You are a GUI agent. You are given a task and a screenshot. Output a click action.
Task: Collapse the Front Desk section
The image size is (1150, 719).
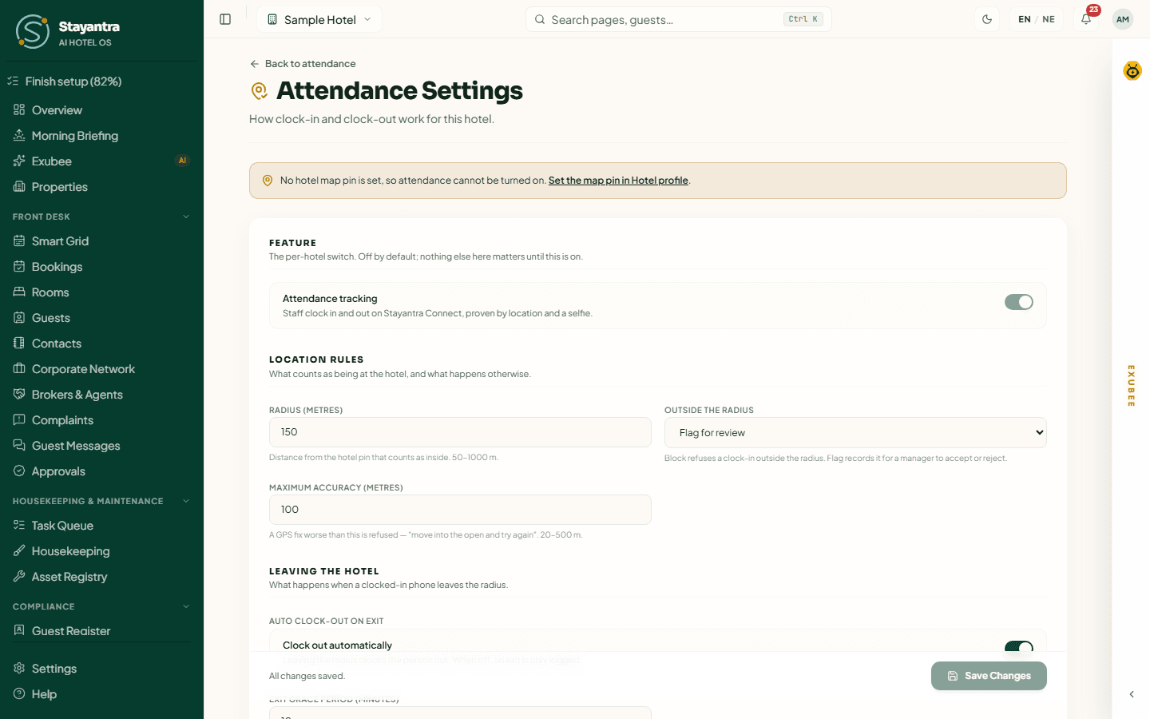186,216
